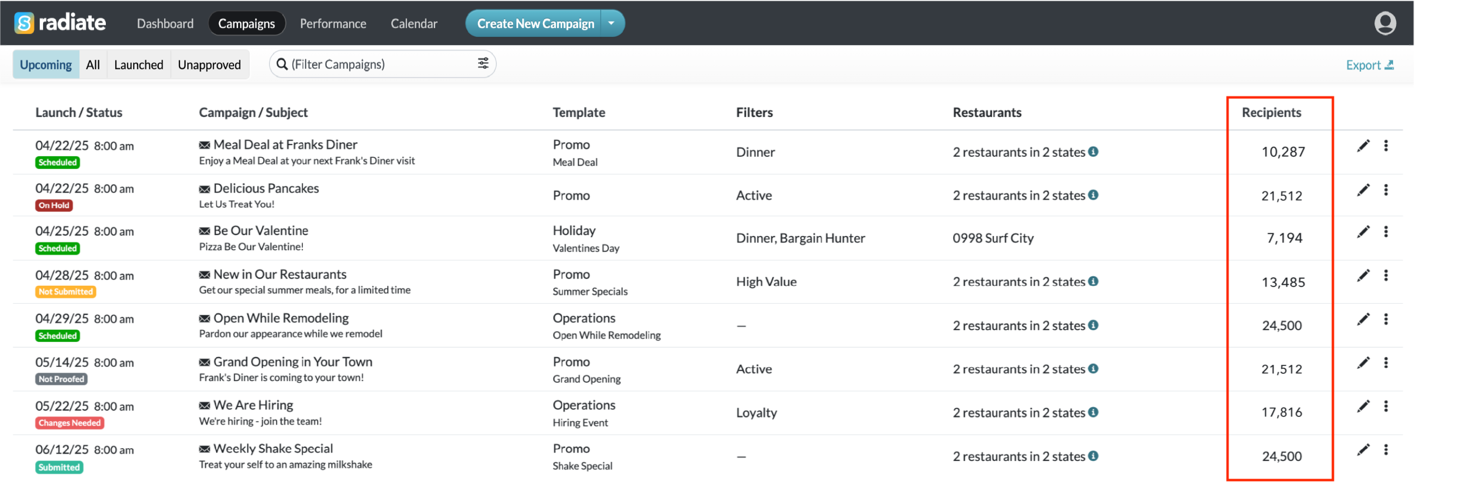Show restaurant info for New in Our Restaurants
Image resolution: width=1470 pixels, height=490 pixels.
click(1093, 281)
